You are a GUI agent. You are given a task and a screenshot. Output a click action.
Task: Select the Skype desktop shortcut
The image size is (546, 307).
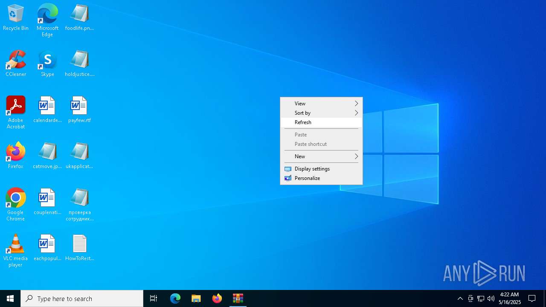(47, 64)
